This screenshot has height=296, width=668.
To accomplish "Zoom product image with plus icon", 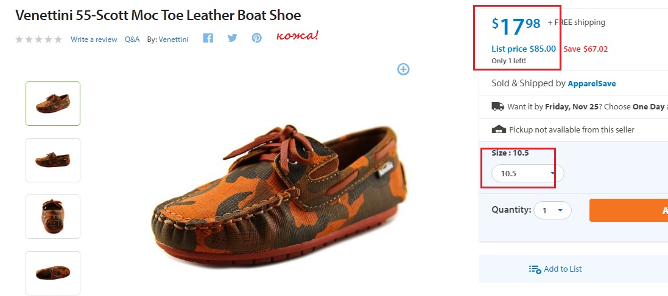I will [403, 69].
